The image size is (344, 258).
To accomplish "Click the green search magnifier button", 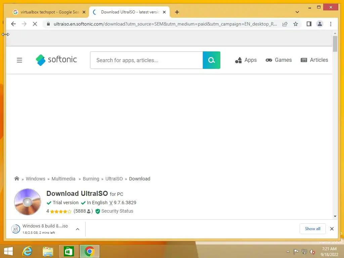I will click(x=212, y=60).
